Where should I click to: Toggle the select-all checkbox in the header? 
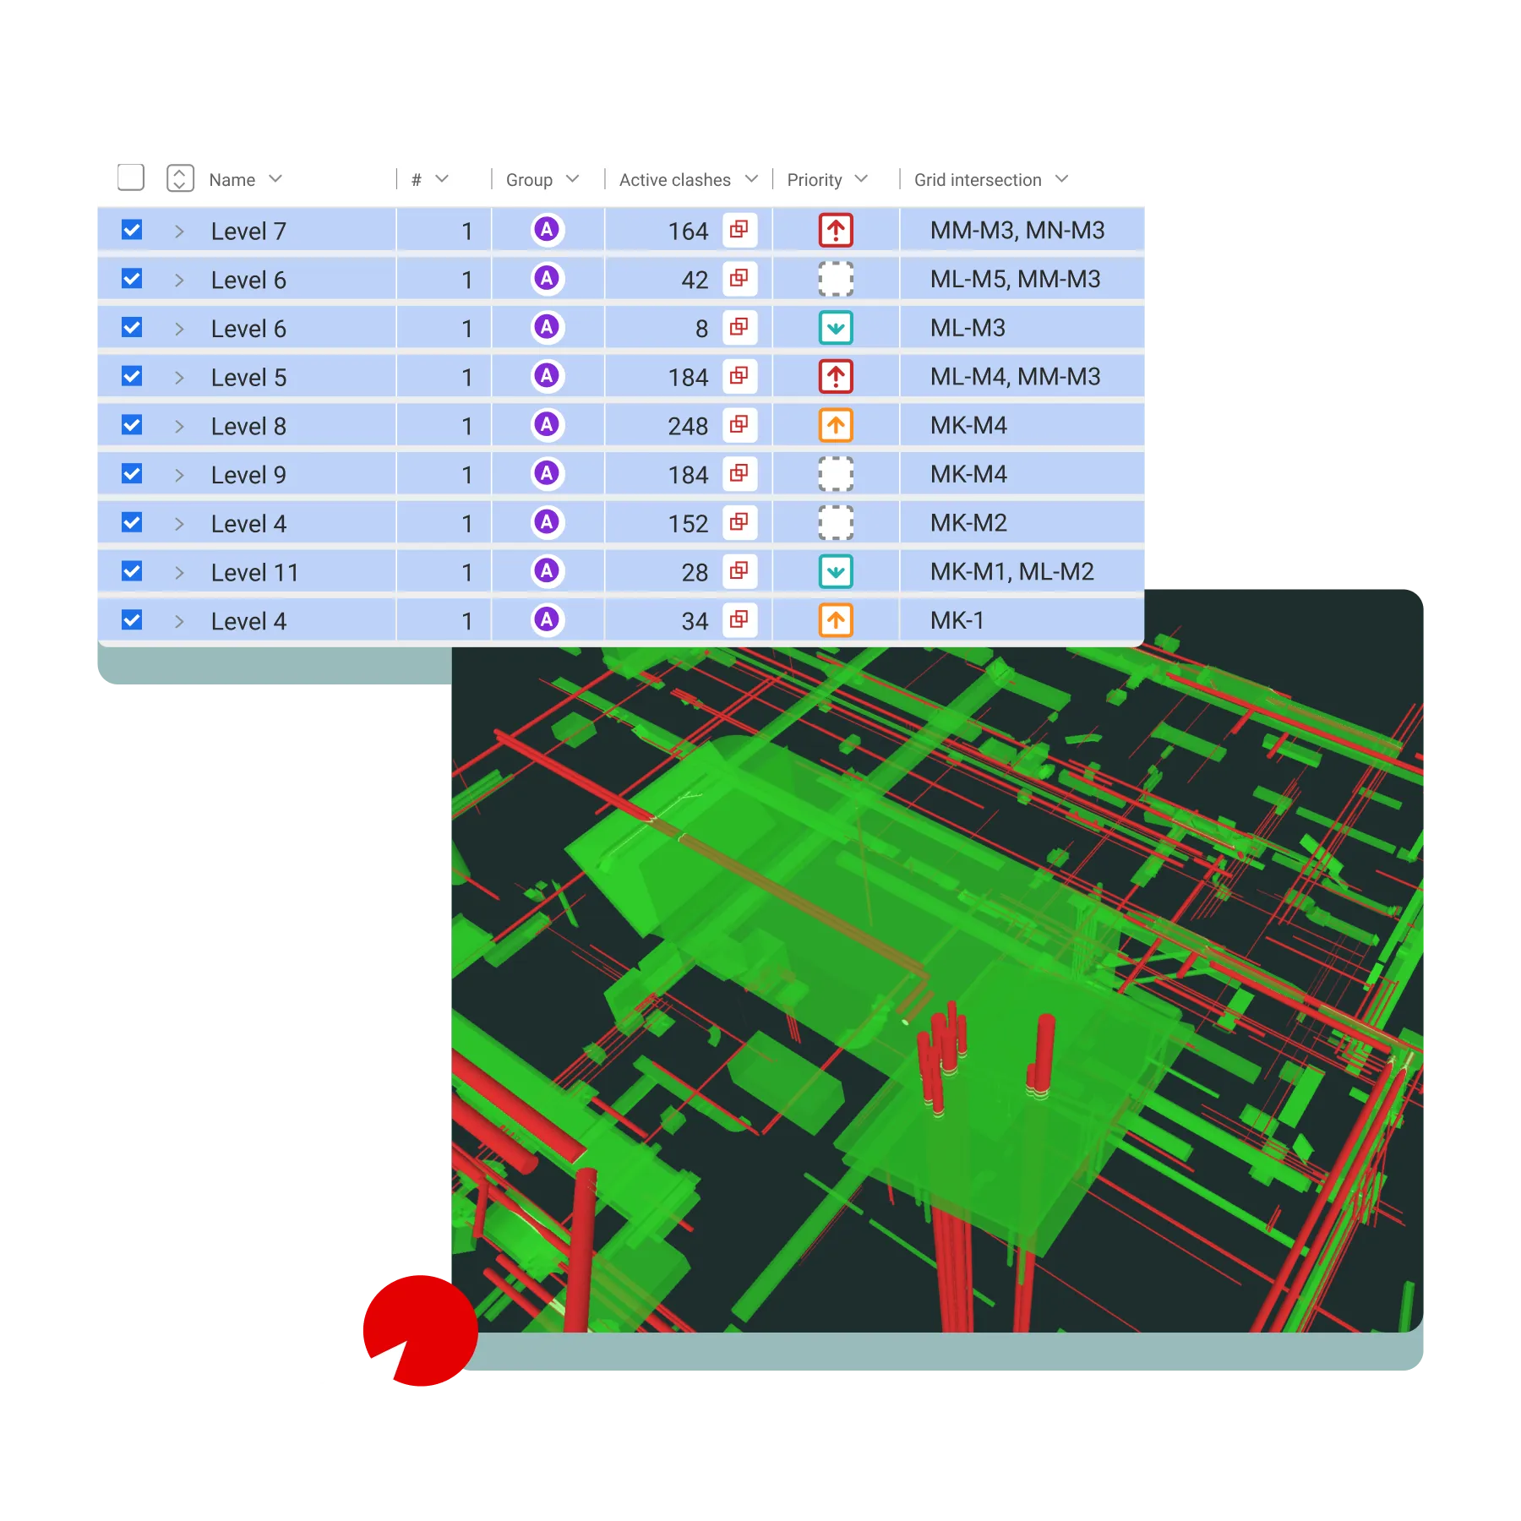click(x=130, y=178)
